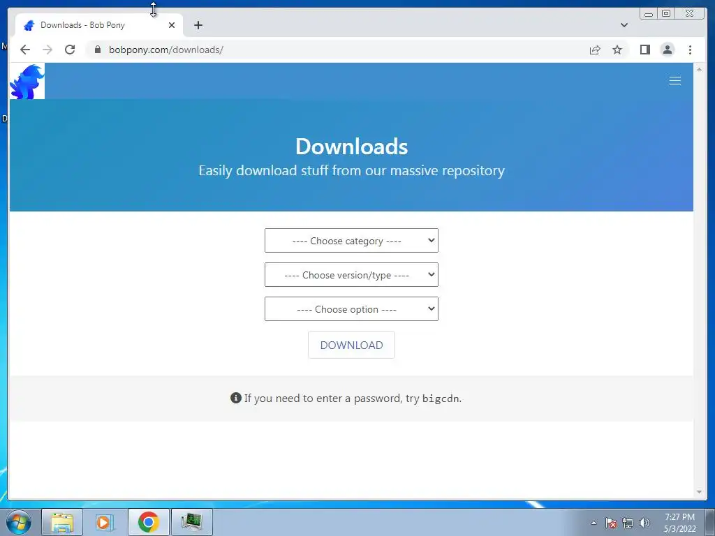Go back to the previous page
This screenshot has height=536, width=715.
[25, 50]
